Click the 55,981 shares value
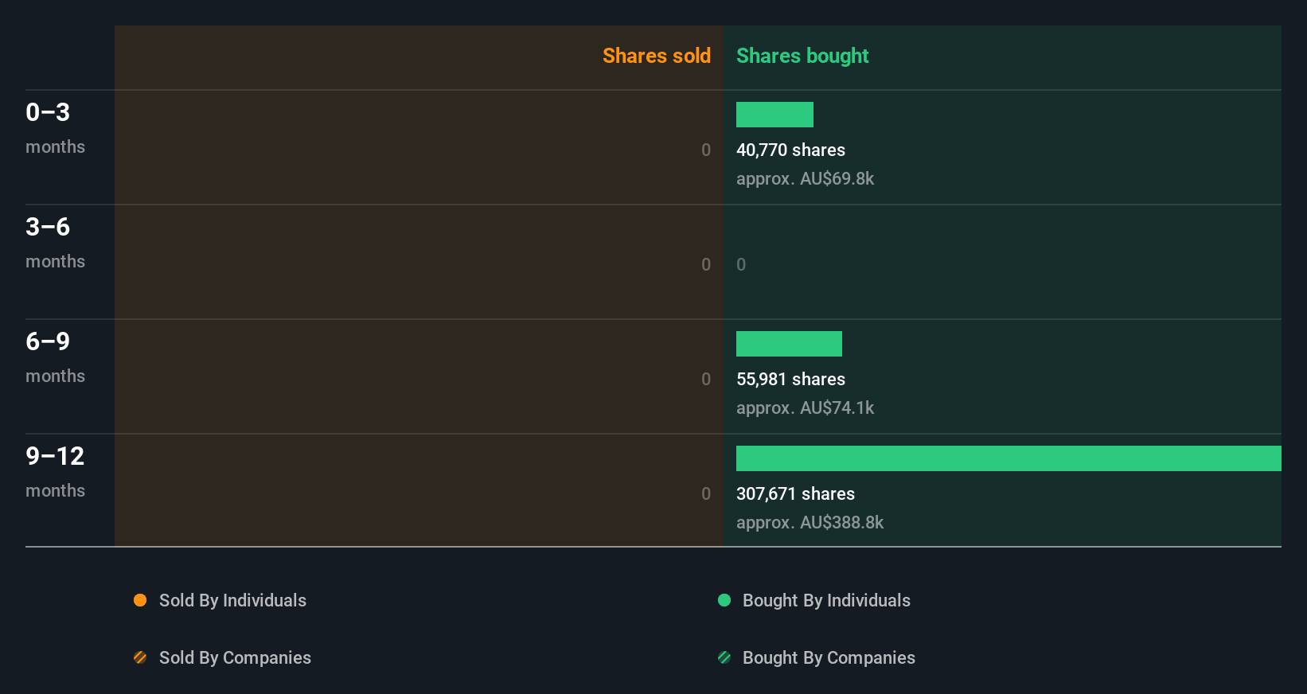 (x=790, y=379)
